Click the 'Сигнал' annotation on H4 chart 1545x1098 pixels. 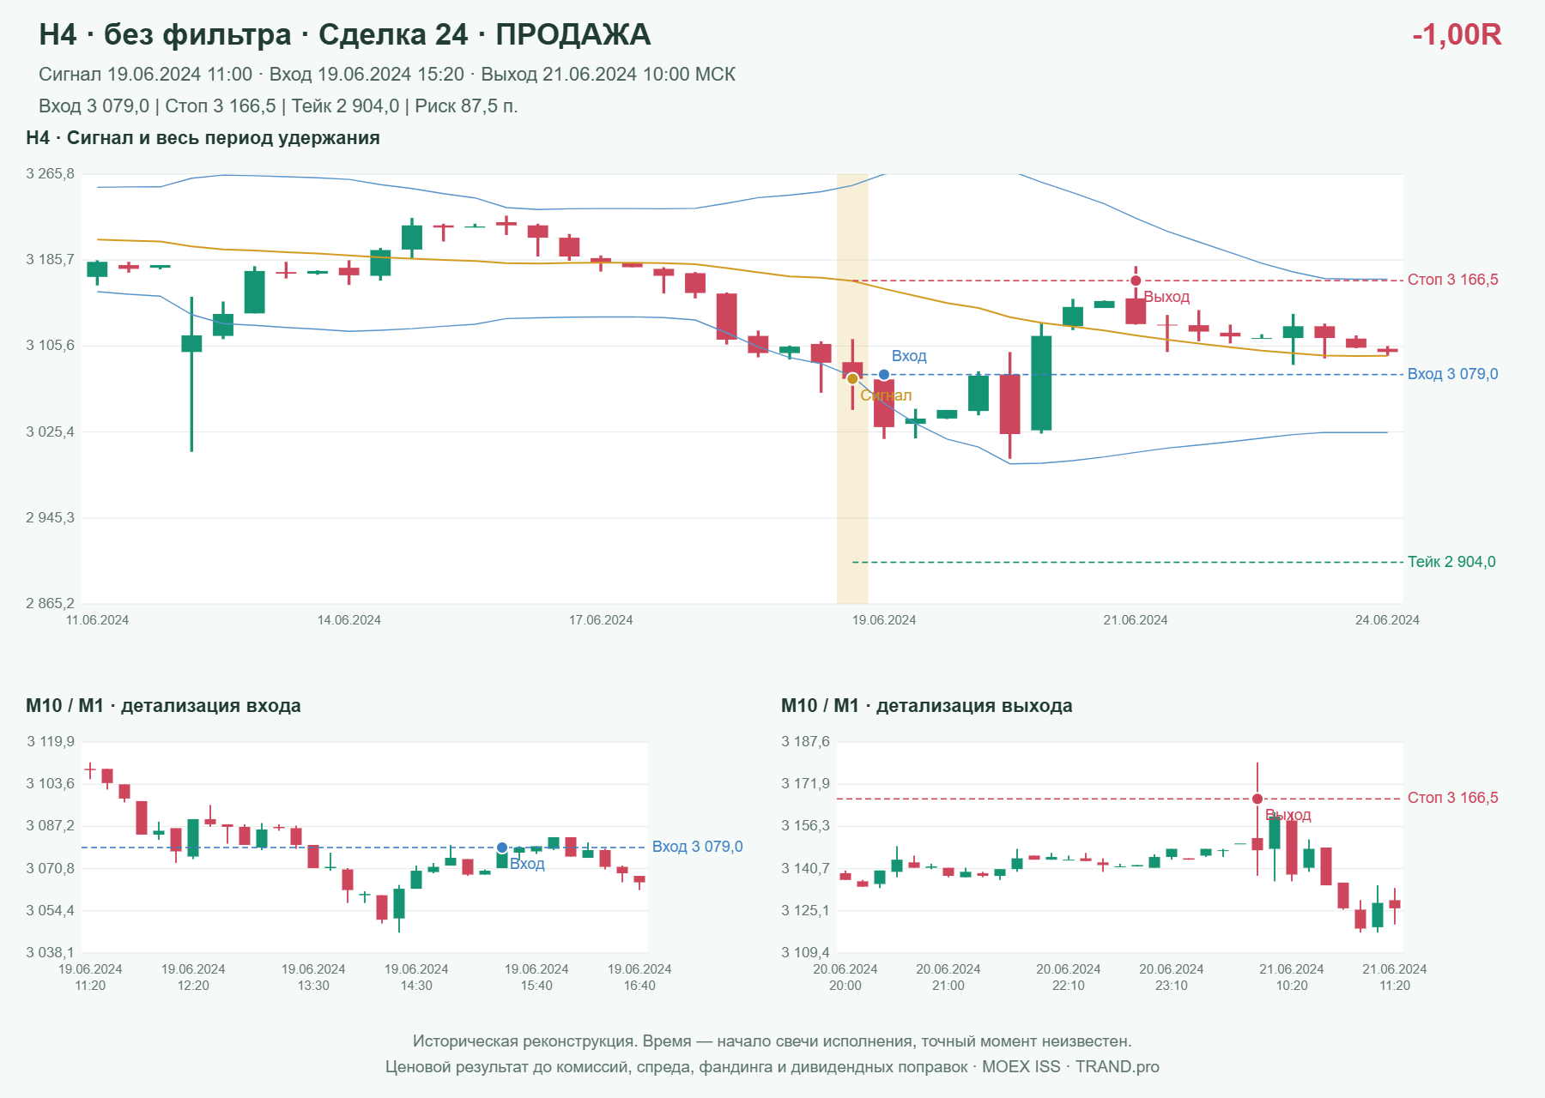point(886,395)
